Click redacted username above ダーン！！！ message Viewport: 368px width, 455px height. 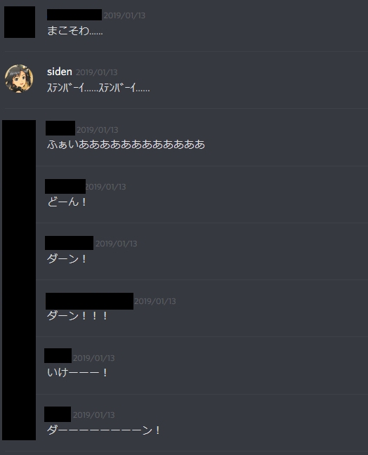tap(89, 301)
